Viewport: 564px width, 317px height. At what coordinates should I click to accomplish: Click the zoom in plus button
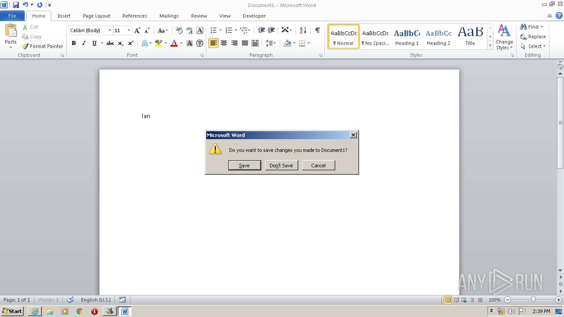559,300
